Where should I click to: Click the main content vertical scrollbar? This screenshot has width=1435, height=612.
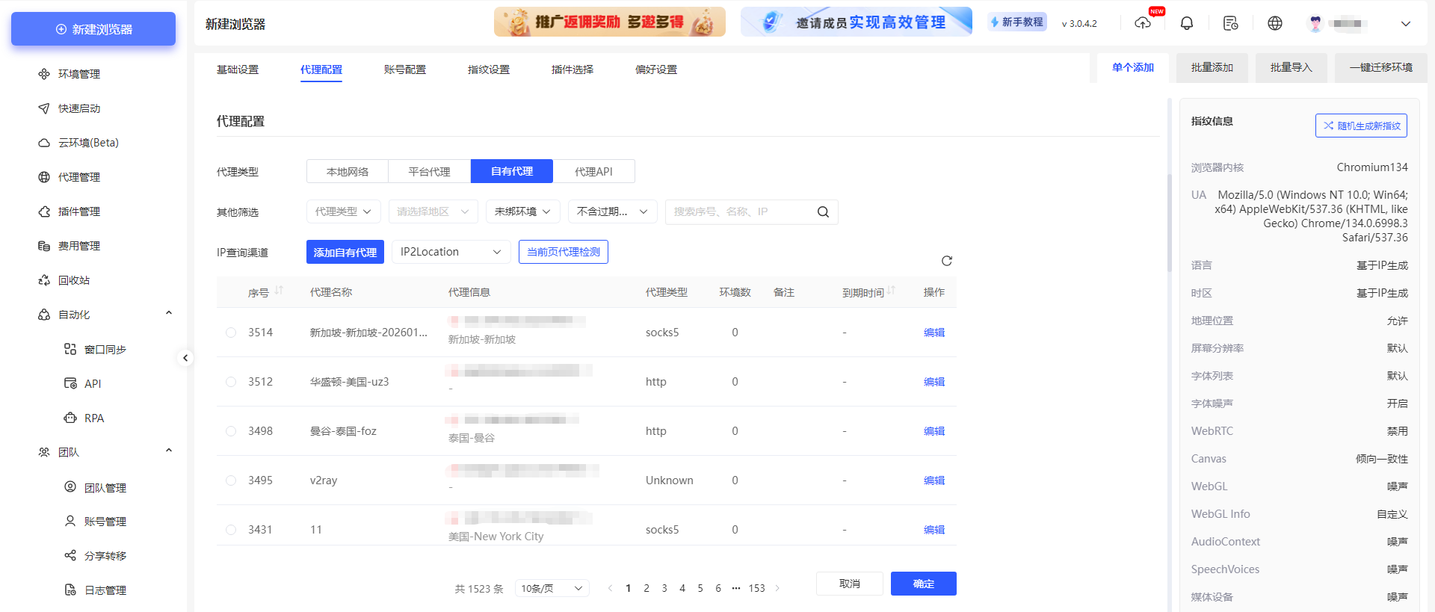[1170, 224]
